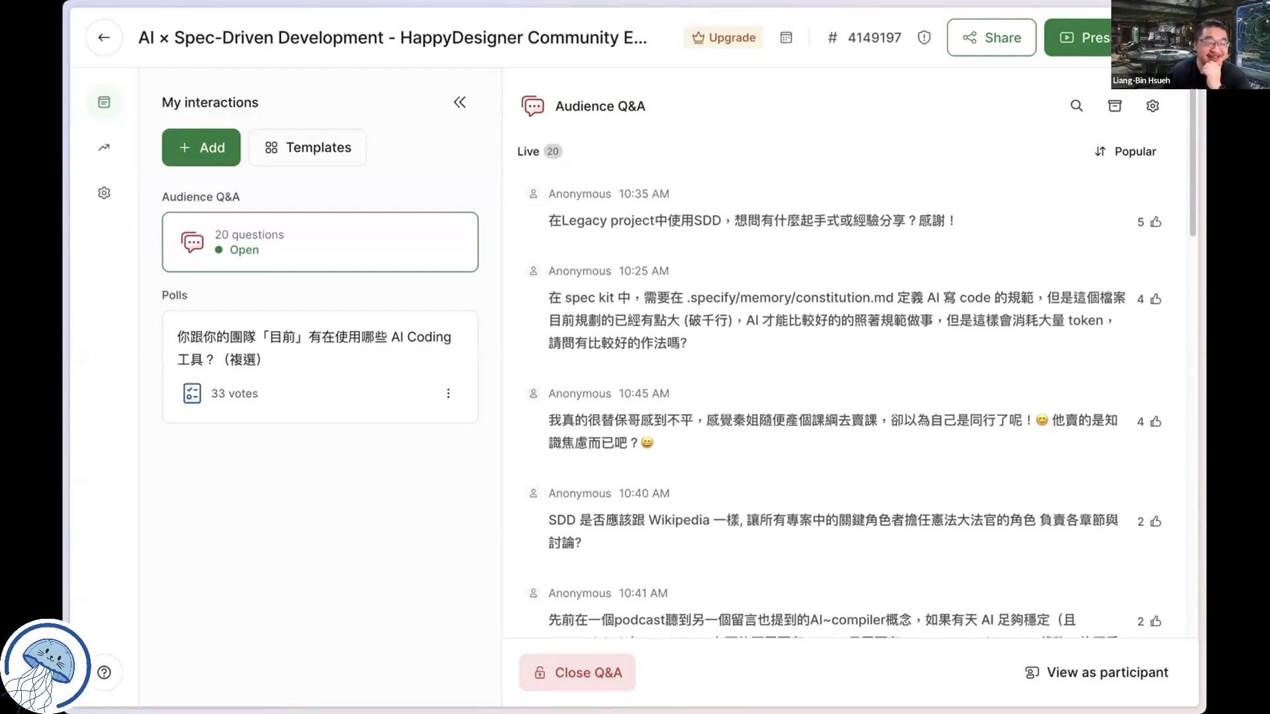This screenshot has width=1270, height=714.
Task: Upvote the Wikipedia SDD question
Action: coord(1156,522)
